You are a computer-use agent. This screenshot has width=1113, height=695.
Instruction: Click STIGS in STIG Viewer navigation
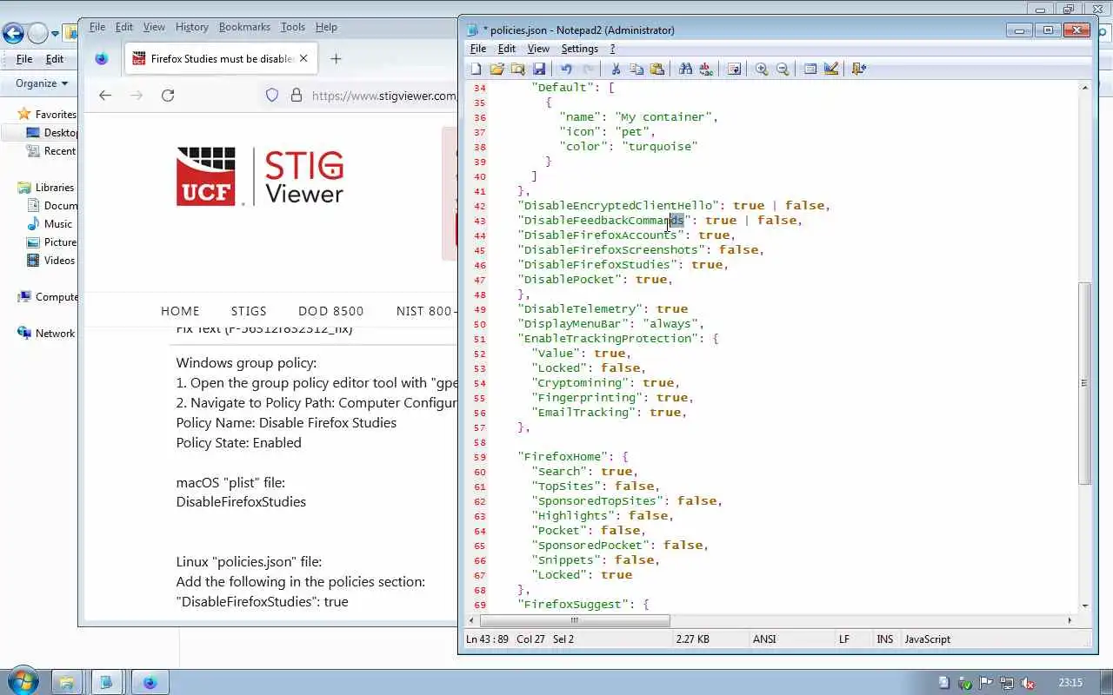[249, 311]
